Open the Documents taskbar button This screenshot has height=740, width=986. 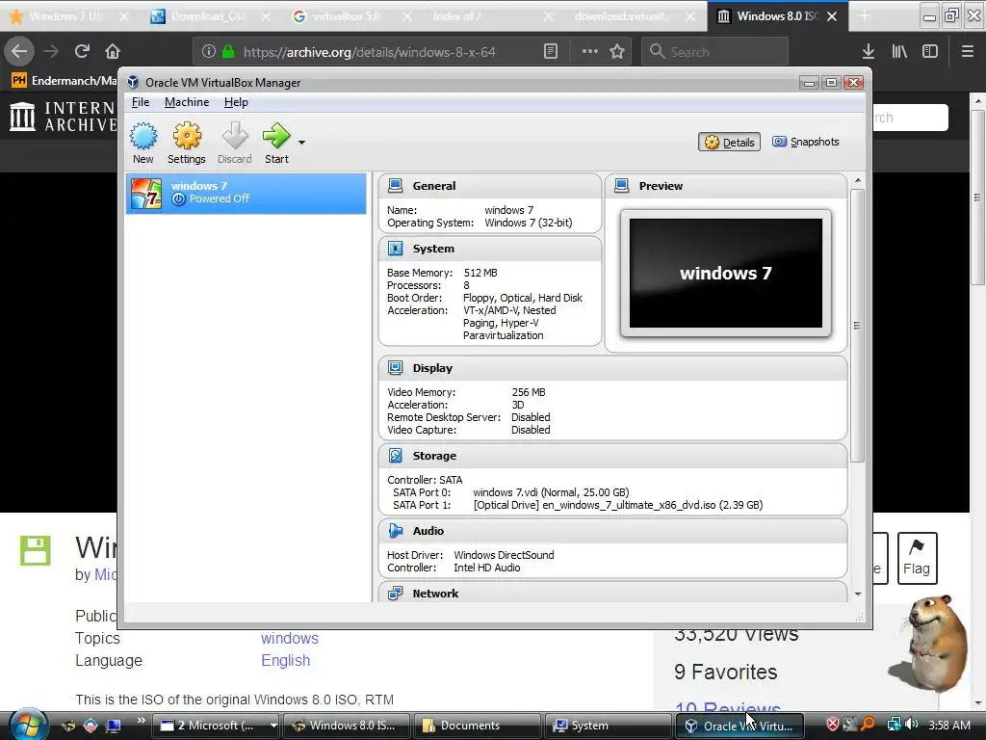click(476, 726)
